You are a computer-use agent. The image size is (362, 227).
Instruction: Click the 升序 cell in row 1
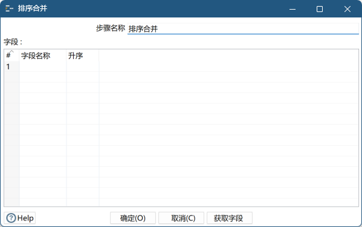pyautogui.click(x=83, y=66)
